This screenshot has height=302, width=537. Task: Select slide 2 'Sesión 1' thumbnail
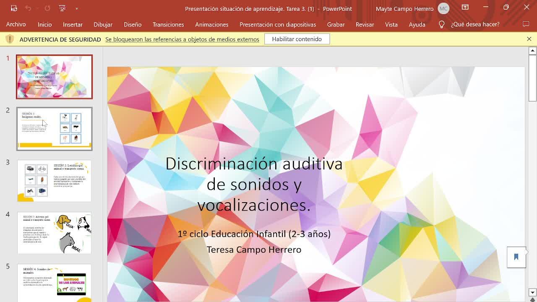54,129
